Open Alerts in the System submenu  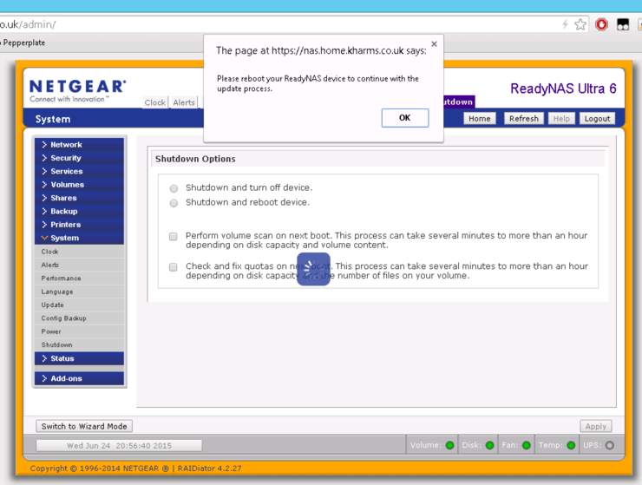80,265
